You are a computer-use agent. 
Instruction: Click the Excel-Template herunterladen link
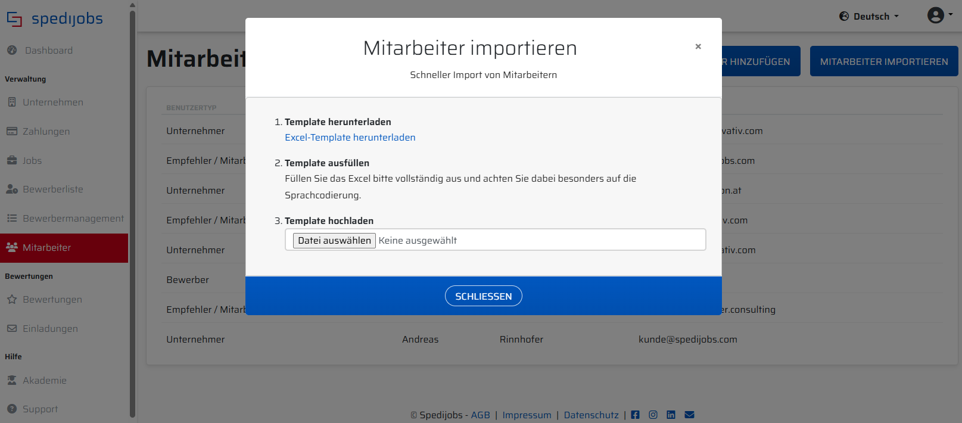coord(350,138)
